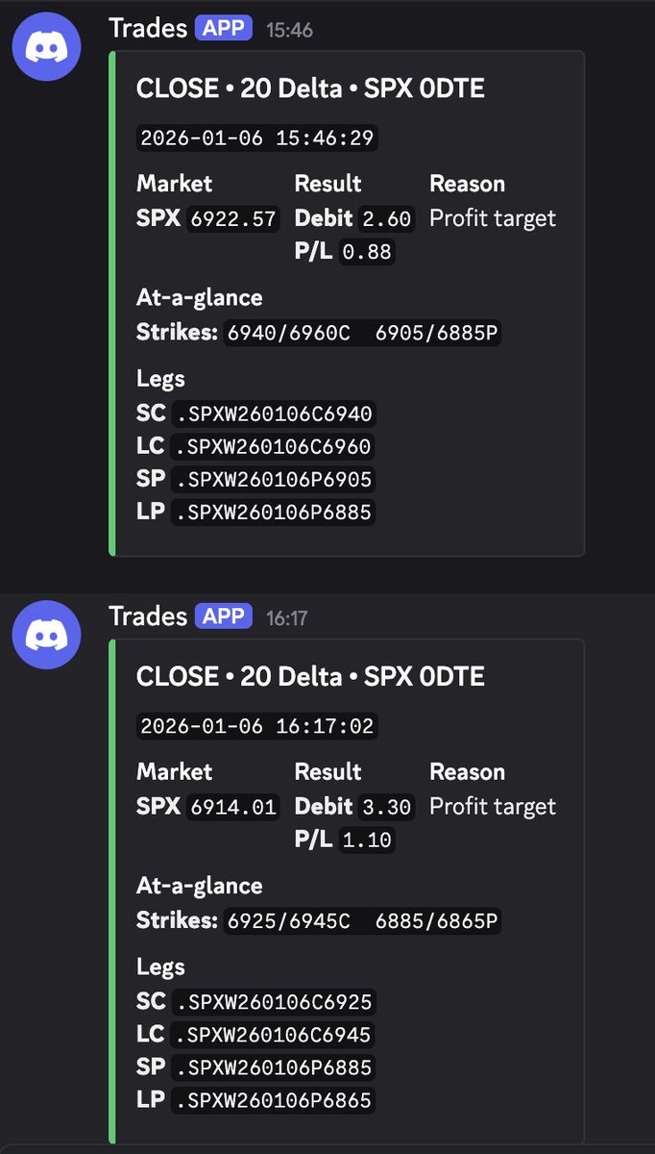Click the Trades bot avatar on the second message

point(46,635)
